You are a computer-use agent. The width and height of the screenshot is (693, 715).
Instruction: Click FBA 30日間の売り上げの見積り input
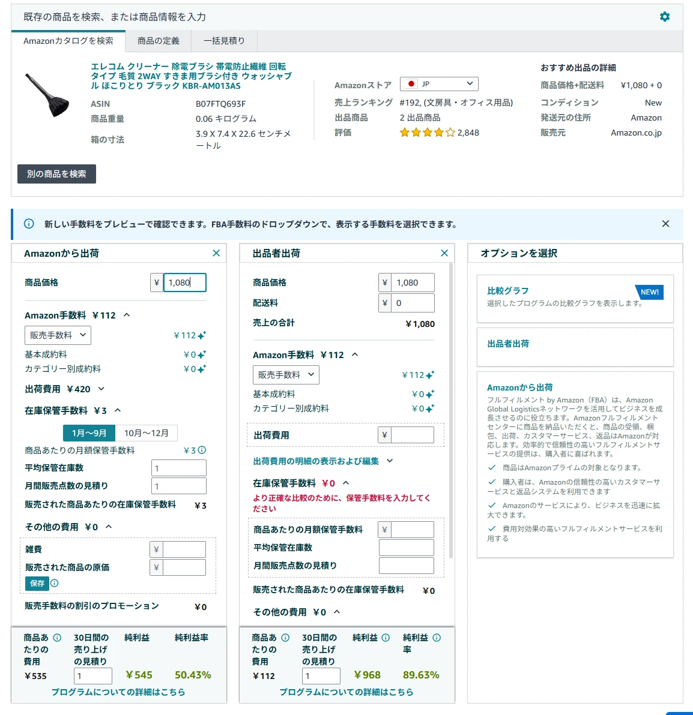[92, 676]
